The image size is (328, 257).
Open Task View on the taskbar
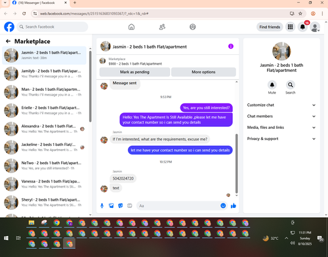click(x=18, y=238)
